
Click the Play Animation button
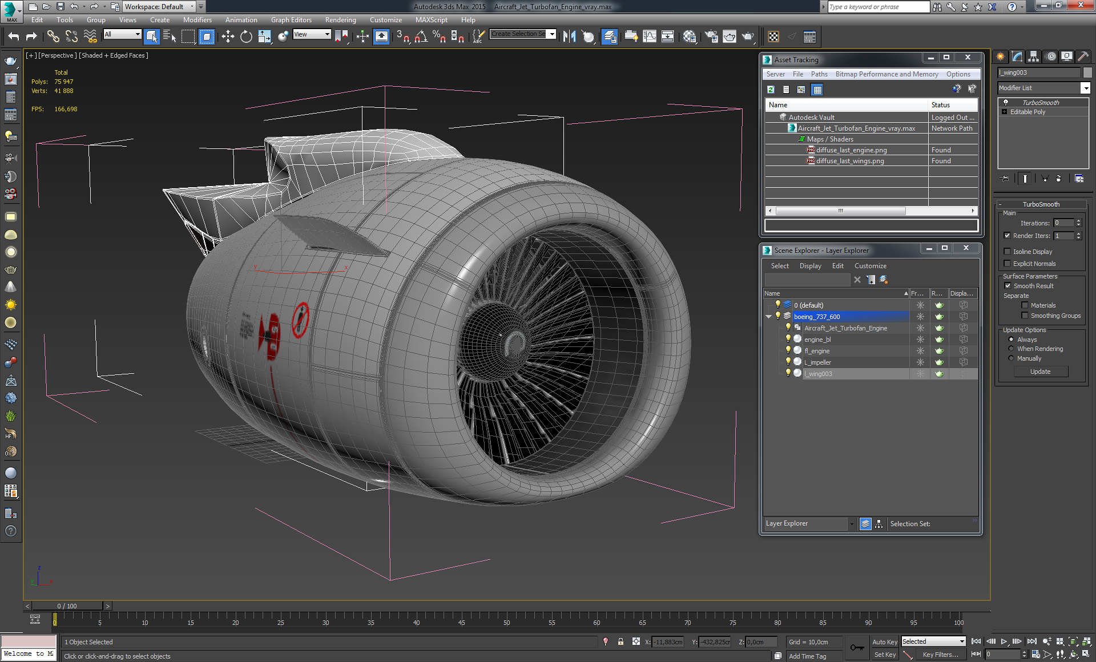(1004, 641)
